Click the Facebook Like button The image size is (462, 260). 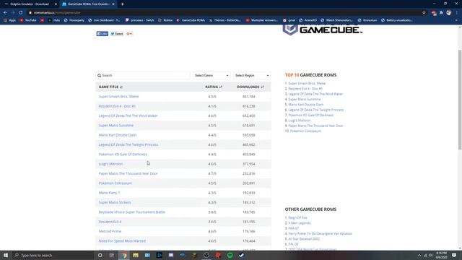click(103, 34)
